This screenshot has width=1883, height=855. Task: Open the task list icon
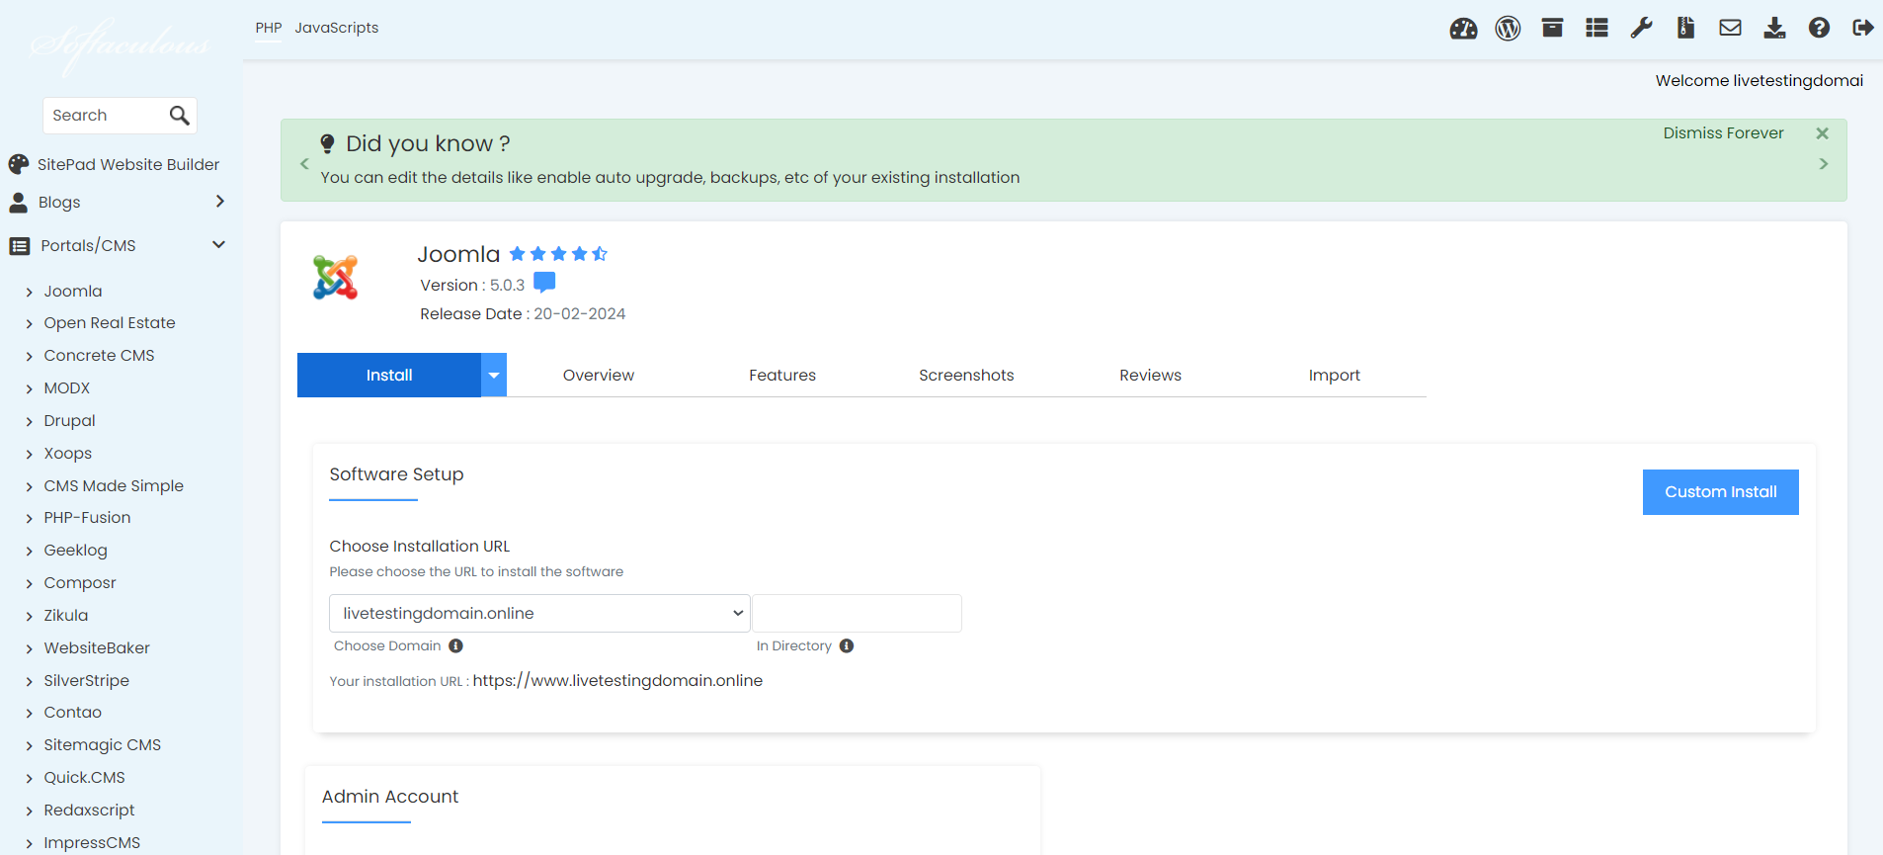tap(1596, 28)
